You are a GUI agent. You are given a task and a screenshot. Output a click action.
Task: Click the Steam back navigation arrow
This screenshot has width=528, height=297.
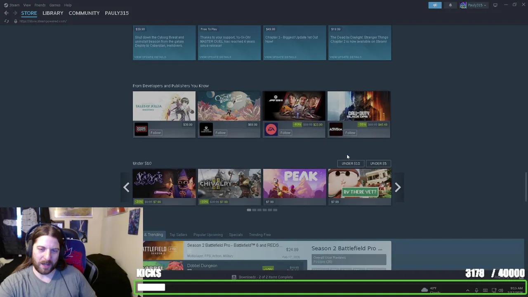click(6, 13)
